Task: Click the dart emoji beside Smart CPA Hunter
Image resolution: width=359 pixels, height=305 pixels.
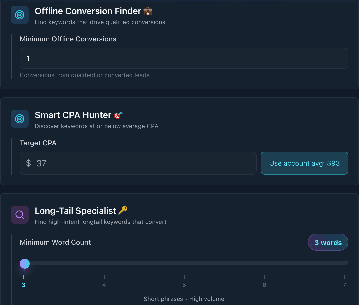Action: 118,115
